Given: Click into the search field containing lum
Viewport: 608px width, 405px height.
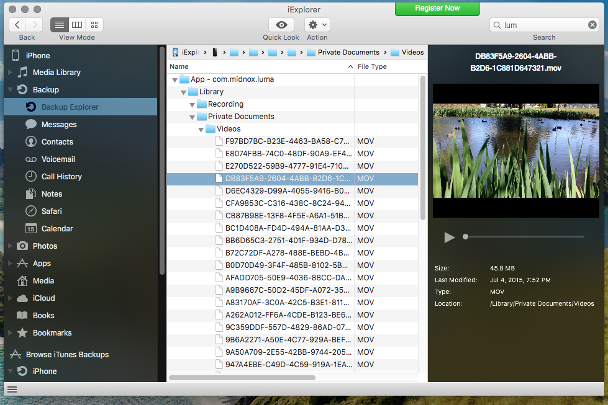Looking at the screenshot, I should [544, 25].
